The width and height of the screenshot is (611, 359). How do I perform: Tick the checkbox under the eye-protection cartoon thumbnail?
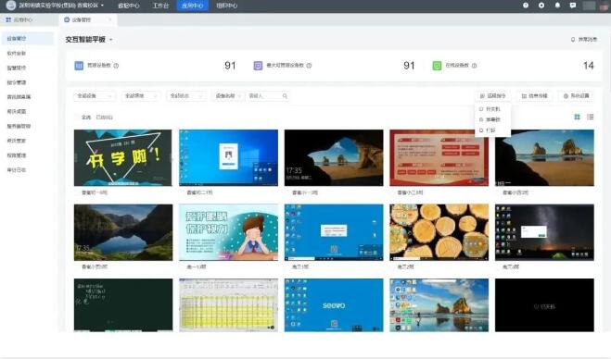[183, 266]
